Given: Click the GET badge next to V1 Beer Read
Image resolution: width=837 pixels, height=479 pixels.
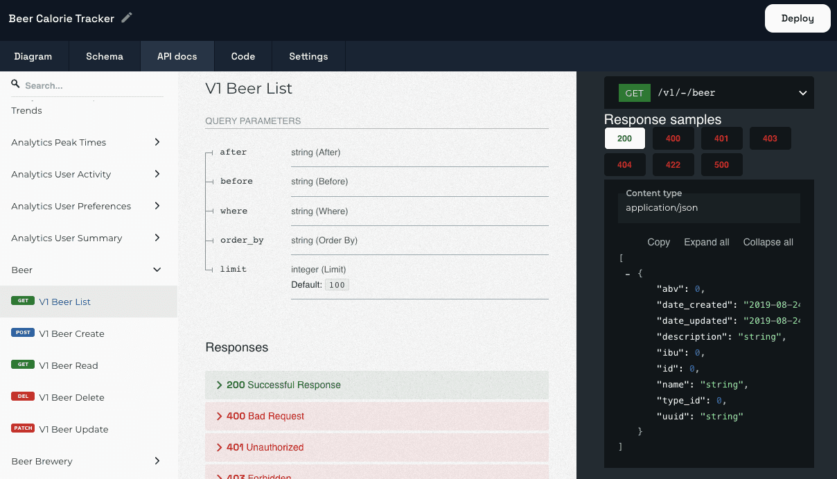Looking at the screenshot, I should (x=23, y=365).
